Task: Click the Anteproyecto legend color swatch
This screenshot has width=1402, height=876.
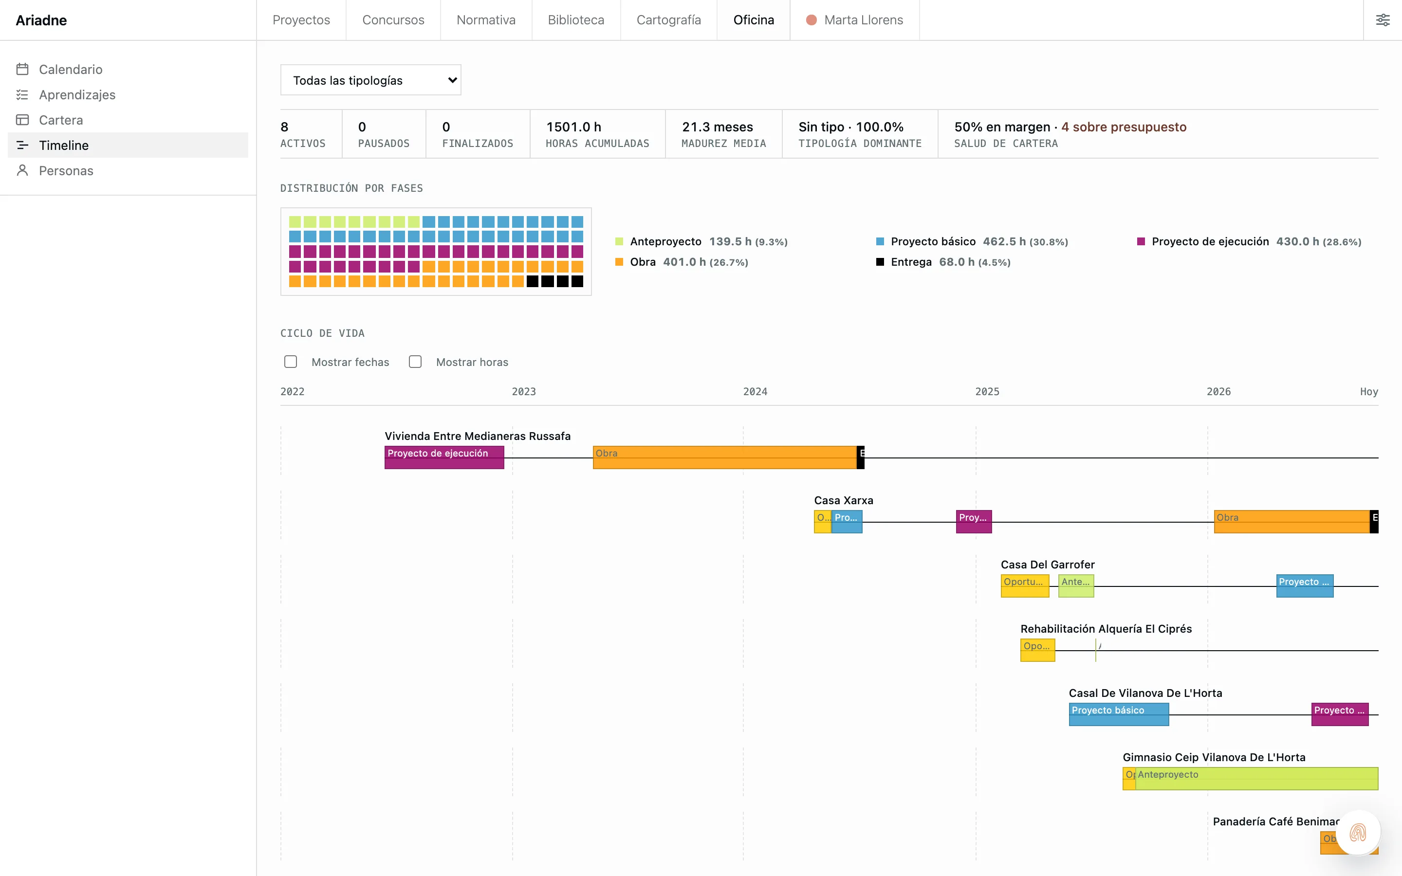Action: 619,241
